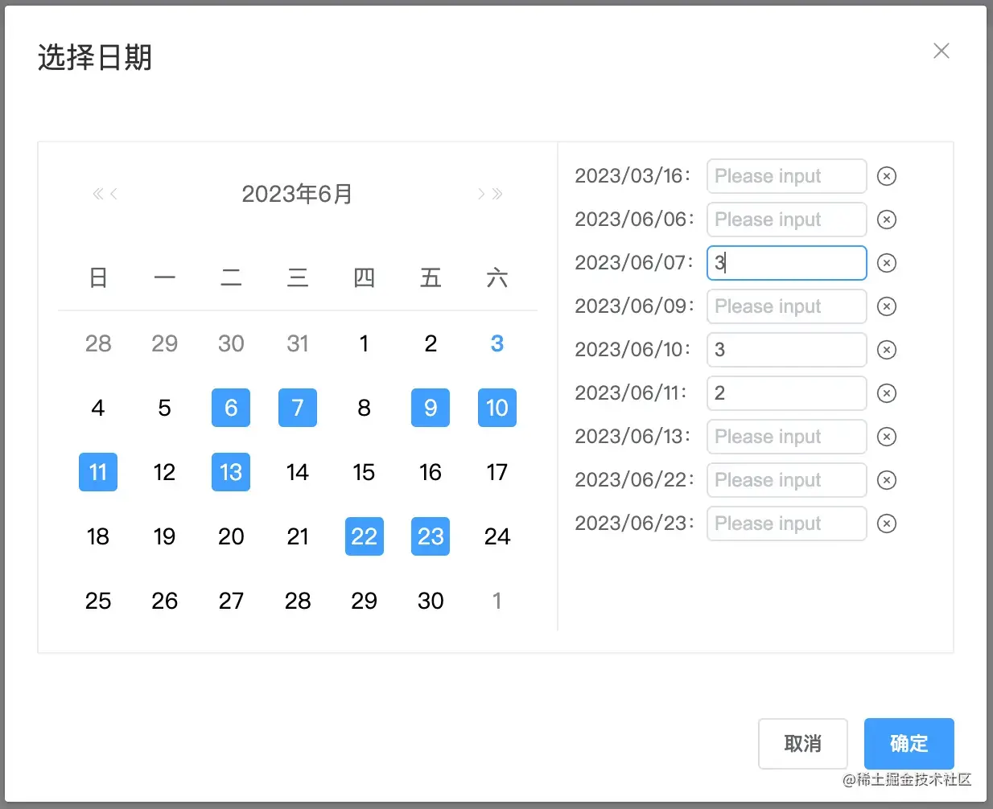Click 确定 to confirm selected dates
The height and width of the screenshot is (809, 993).
pyautogui.click(x=909, y=744)
